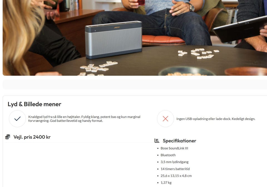The height and width of the screenshot is (187, 267).
Task: Click the Lyd & Billede mener heading
Action: (34, 104)
